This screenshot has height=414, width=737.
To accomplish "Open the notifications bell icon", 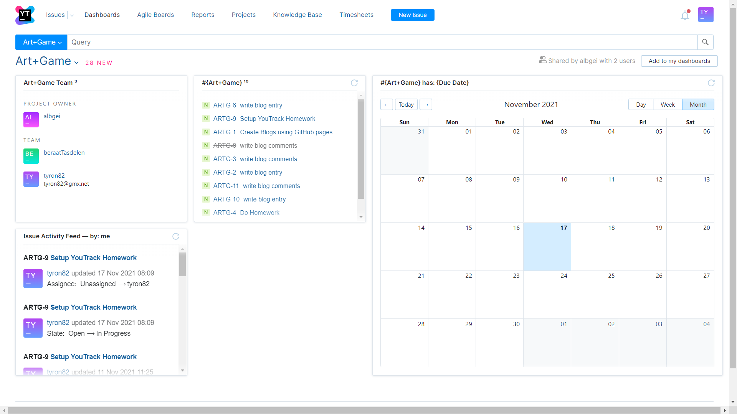I will point(685,15).
